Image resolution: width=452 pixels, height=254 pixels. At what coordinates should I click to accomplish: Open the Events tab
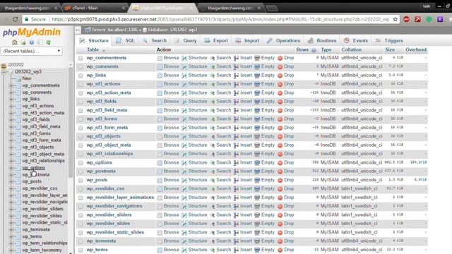click(356, 41)
